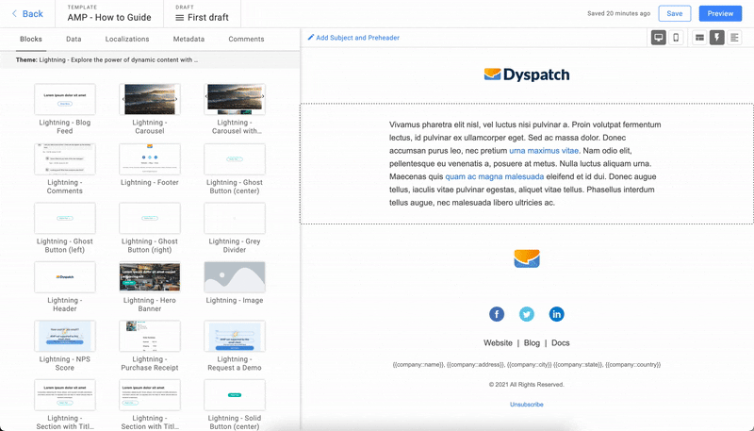The image size is (754, 431).
Task: Choose Lightning - Comments block
Action: coord(65,169)
